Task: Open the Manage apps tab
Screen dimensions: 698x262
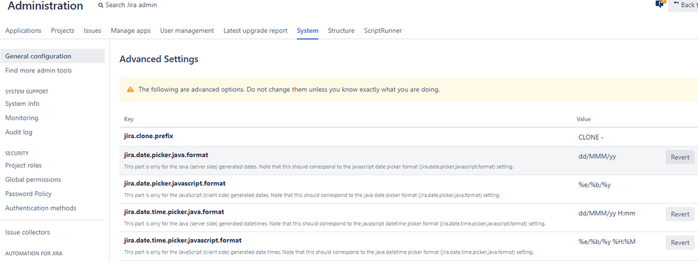Action: [x=131, y=31]
